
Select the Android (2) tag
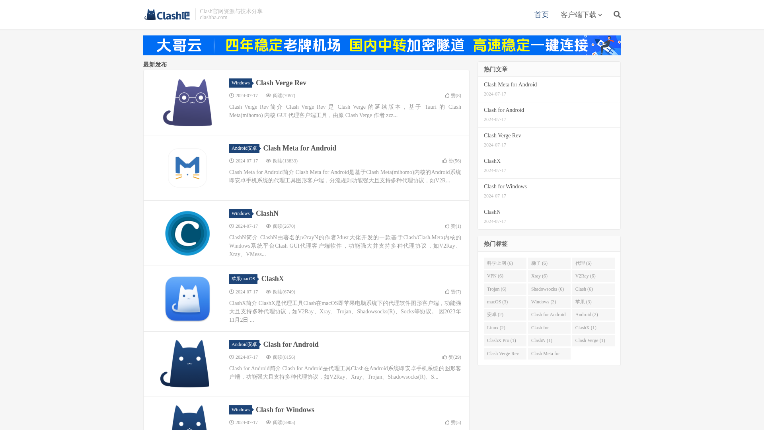(593, 315)
